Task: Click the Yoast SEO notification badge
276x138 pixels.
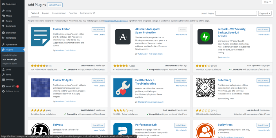Action: (17, 86)
